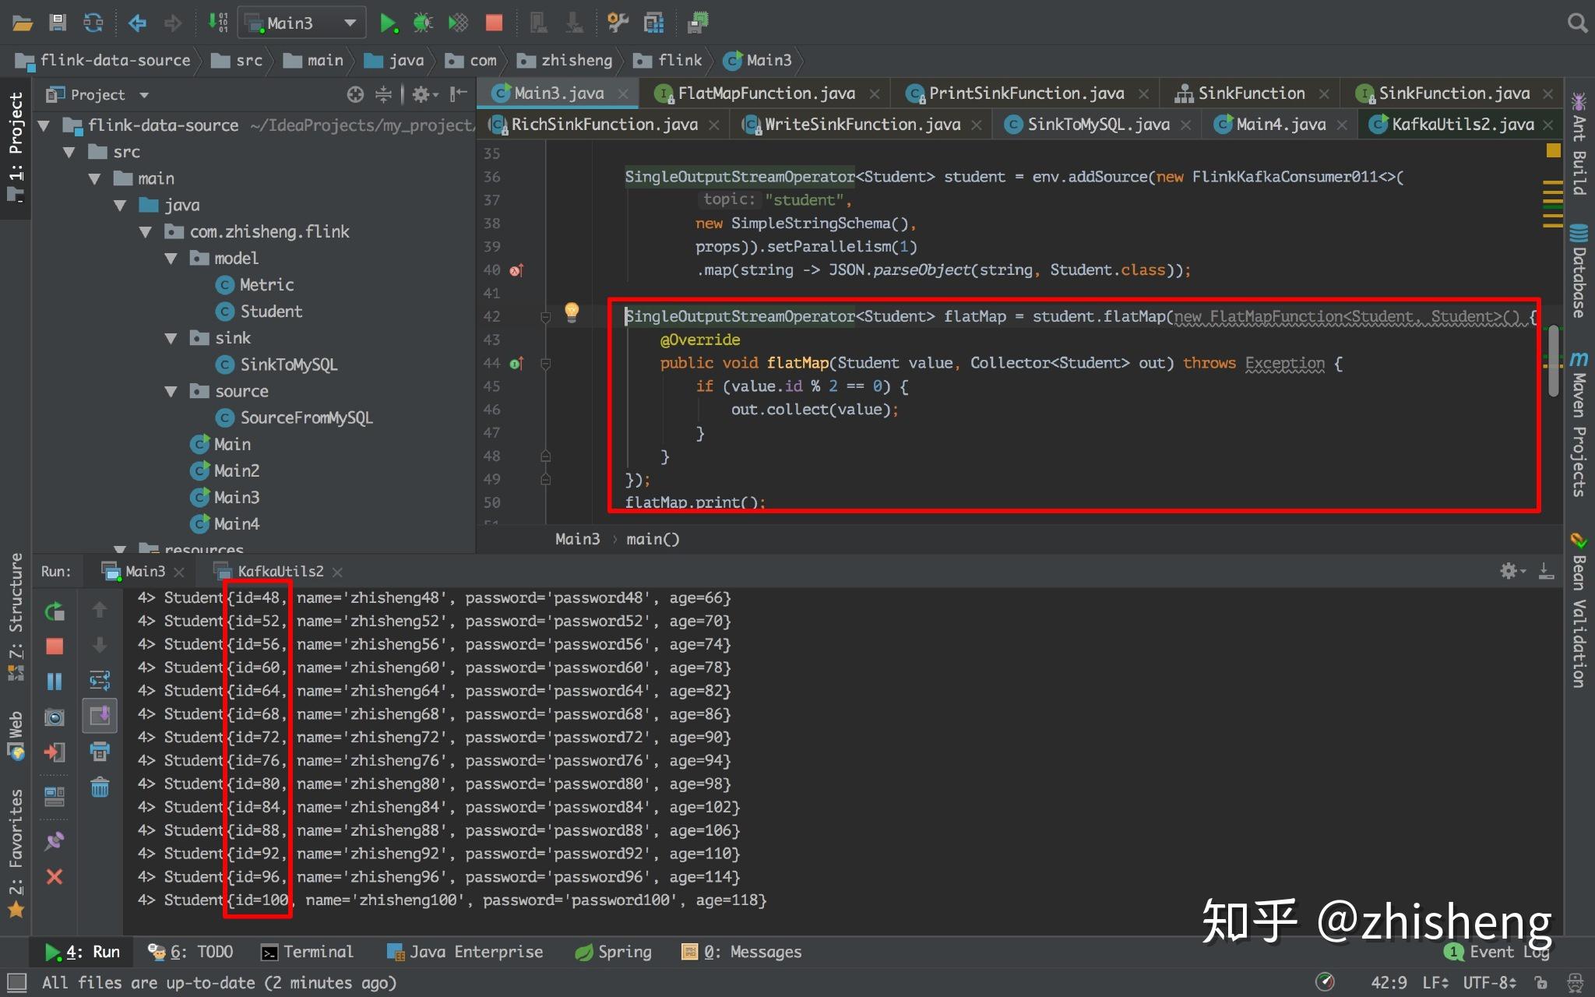Image resolution: width=1595 pixels, height=997 pixels.
Task: Rerun the program in the Run panel
Action: click(x=55, y=611)
